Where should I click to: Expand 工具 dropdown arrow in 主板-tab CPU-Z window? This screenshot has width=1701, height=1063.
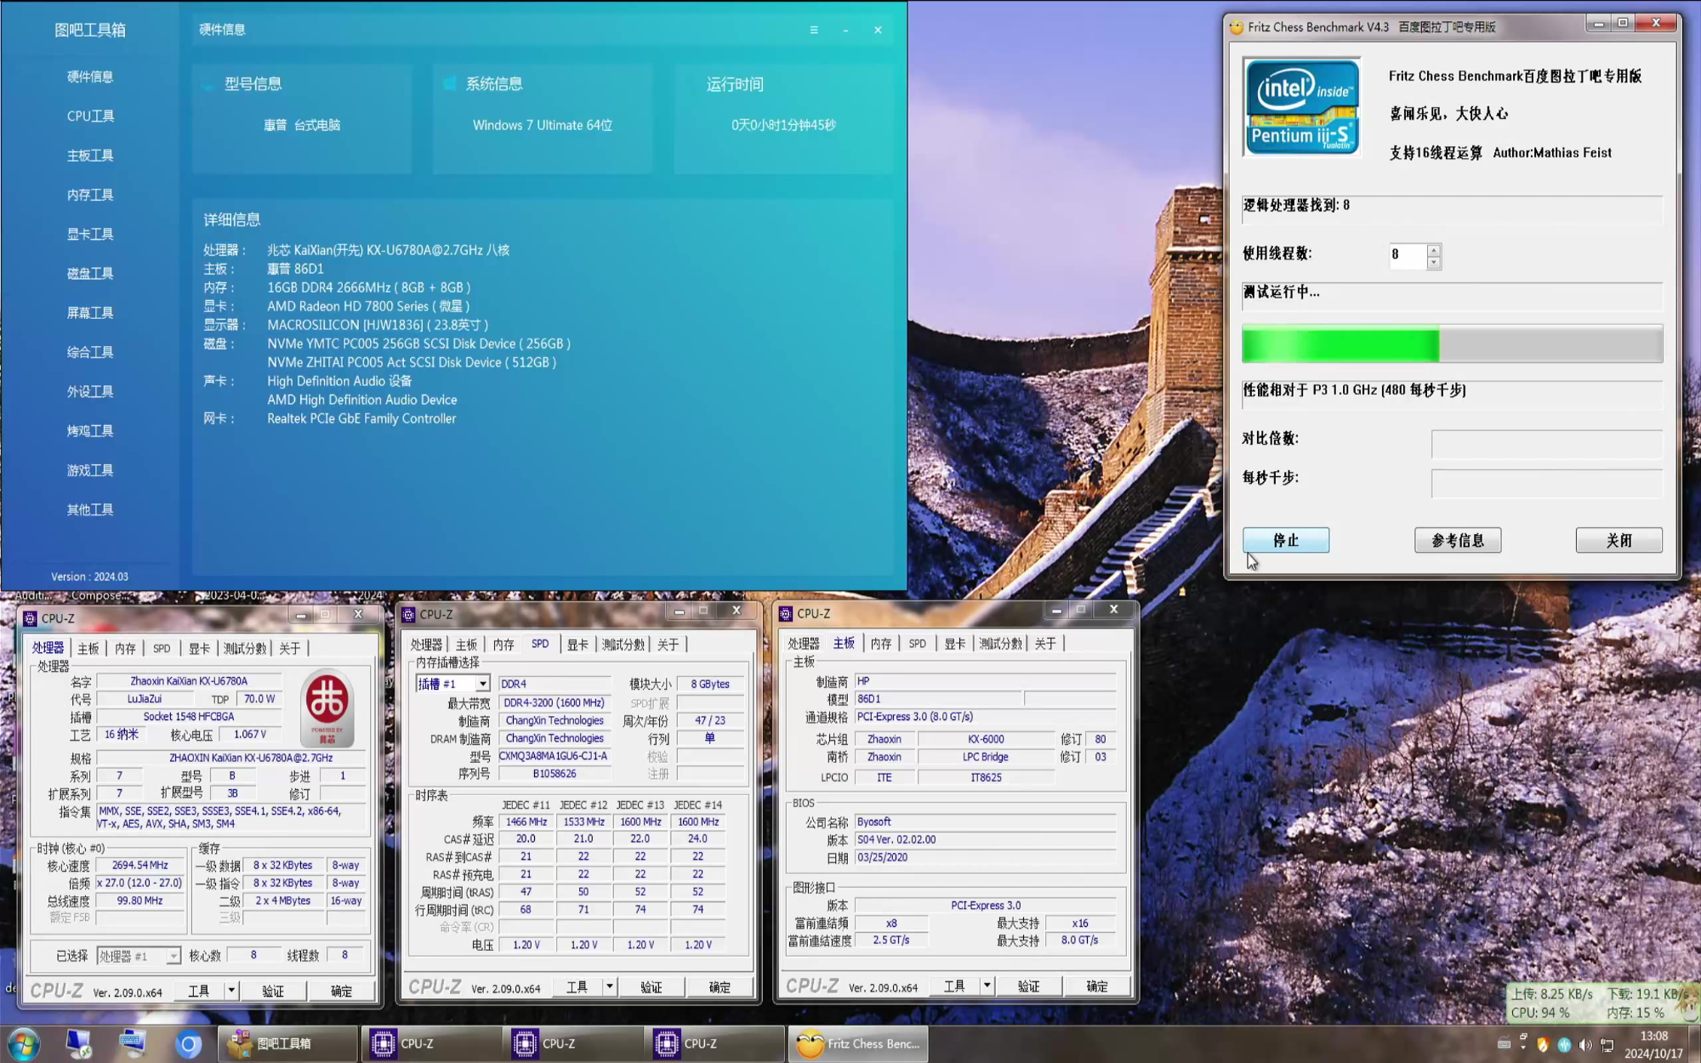click(x=987, y=986)
